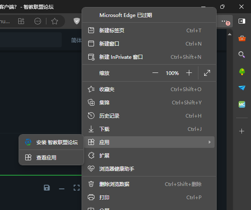
Task: Click the circled ellipsis address bar icon
Action: pos(38,21)
